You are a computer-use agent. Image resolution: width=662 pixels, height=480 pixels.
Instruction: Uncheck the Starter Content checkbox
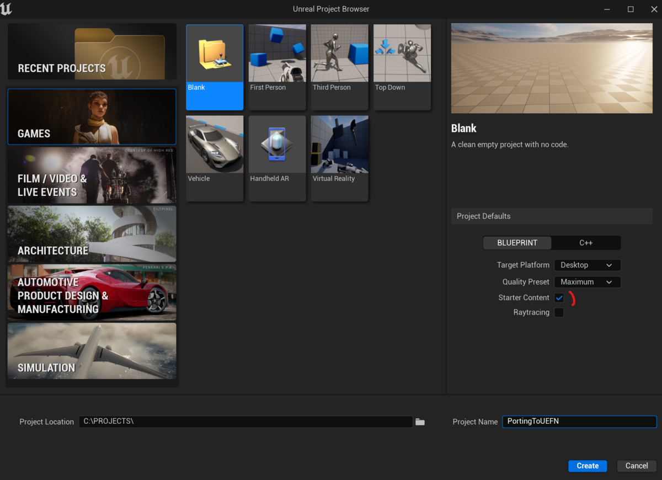559,298
